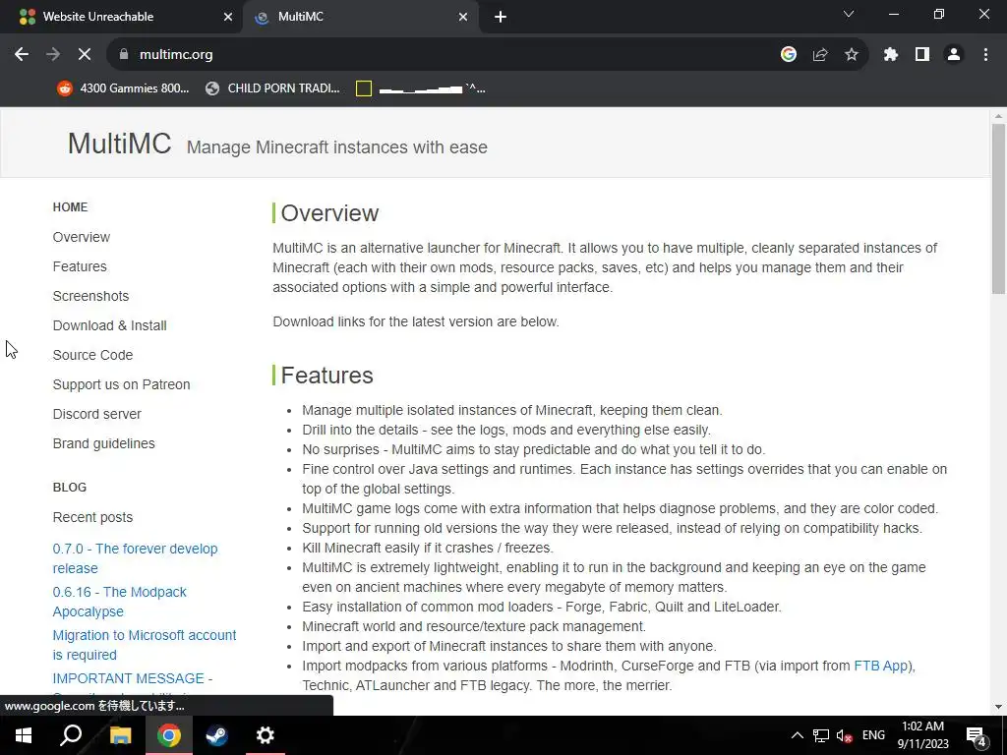Open Screenshots from the sidebar
The width and height of the screenshot is (1007, 755).
tap(90, 296)
